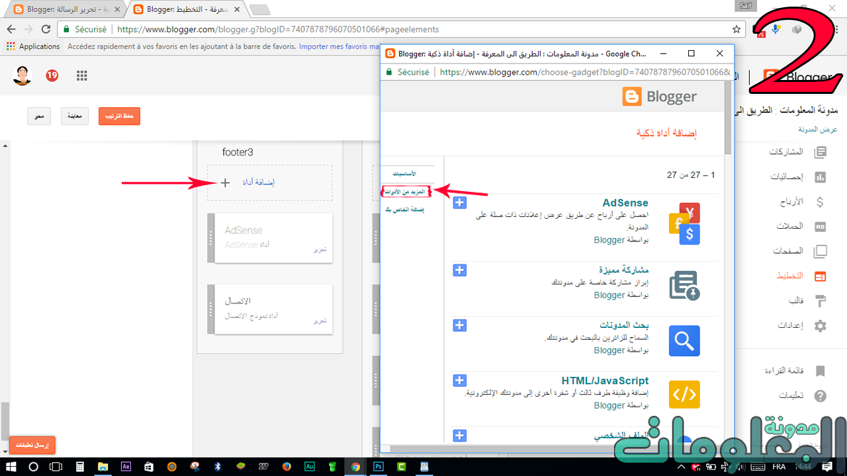Open the new tab button in Chrome
Screen dimensions: 847x476
pos(260,9)
